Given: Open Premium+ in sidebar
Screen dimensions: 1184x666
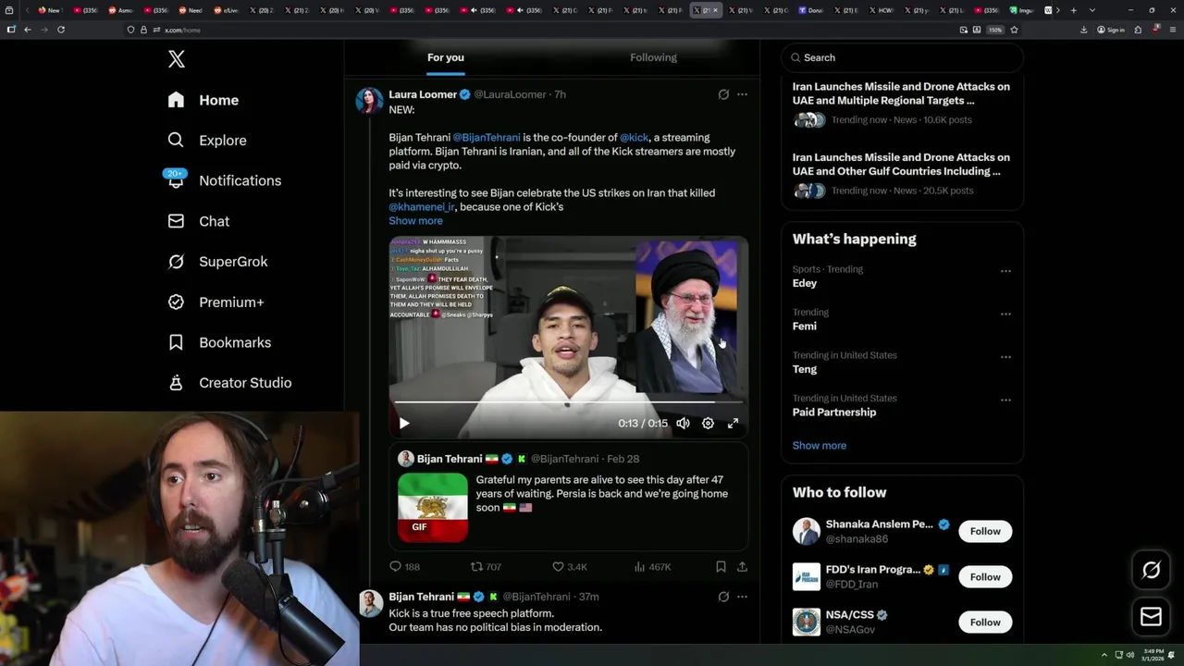Looking at the screenshot, I should [216, 302].
